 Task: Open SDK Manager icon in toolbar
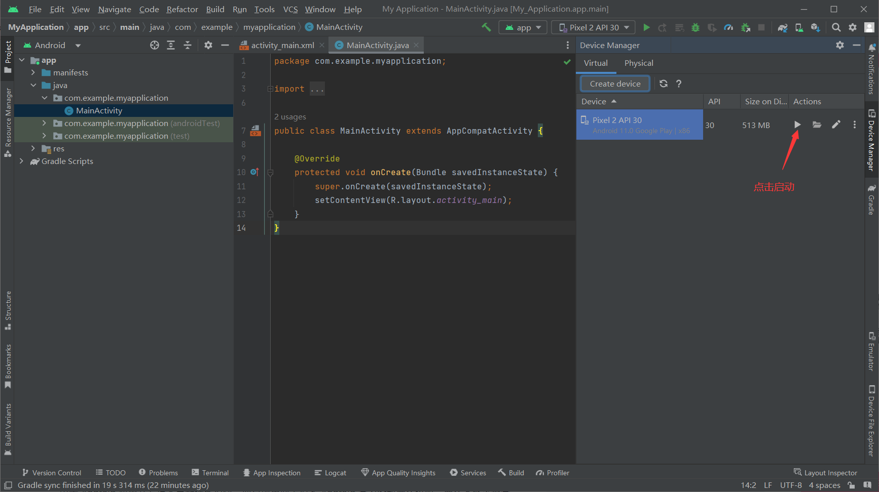(x=815, y=27)
